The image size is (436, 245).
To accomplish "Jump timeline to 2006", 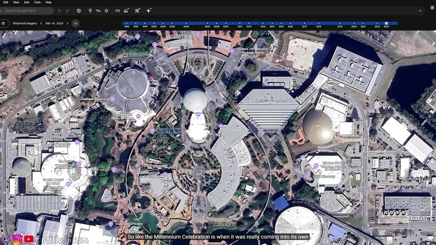I will [186, 26].
